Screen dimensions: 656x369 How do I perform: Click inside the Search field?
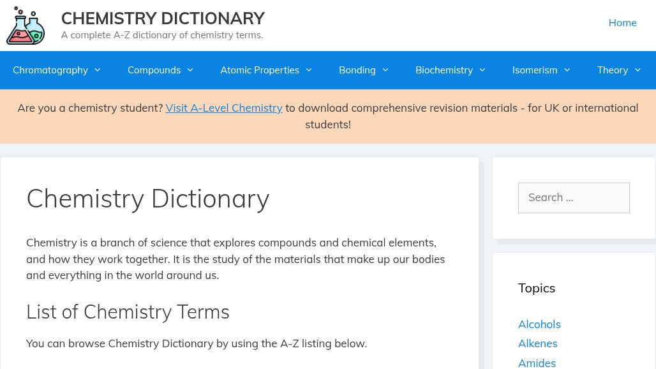click(x=574, y=197)
